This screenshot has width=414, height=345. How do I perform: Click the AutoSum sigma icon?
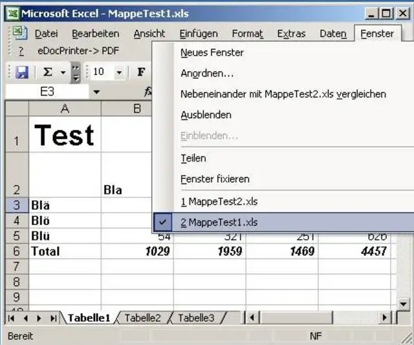(x=48, y=72)
